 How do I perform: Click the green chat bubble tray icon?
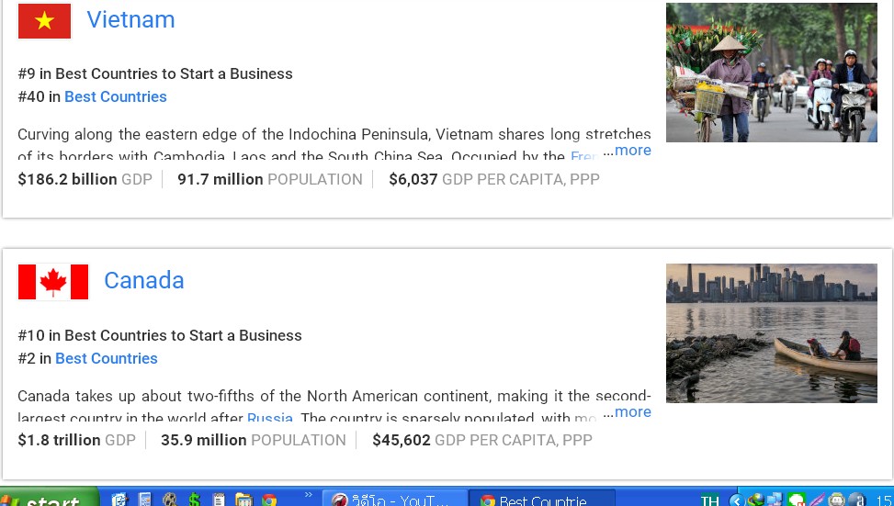(796, 500)
